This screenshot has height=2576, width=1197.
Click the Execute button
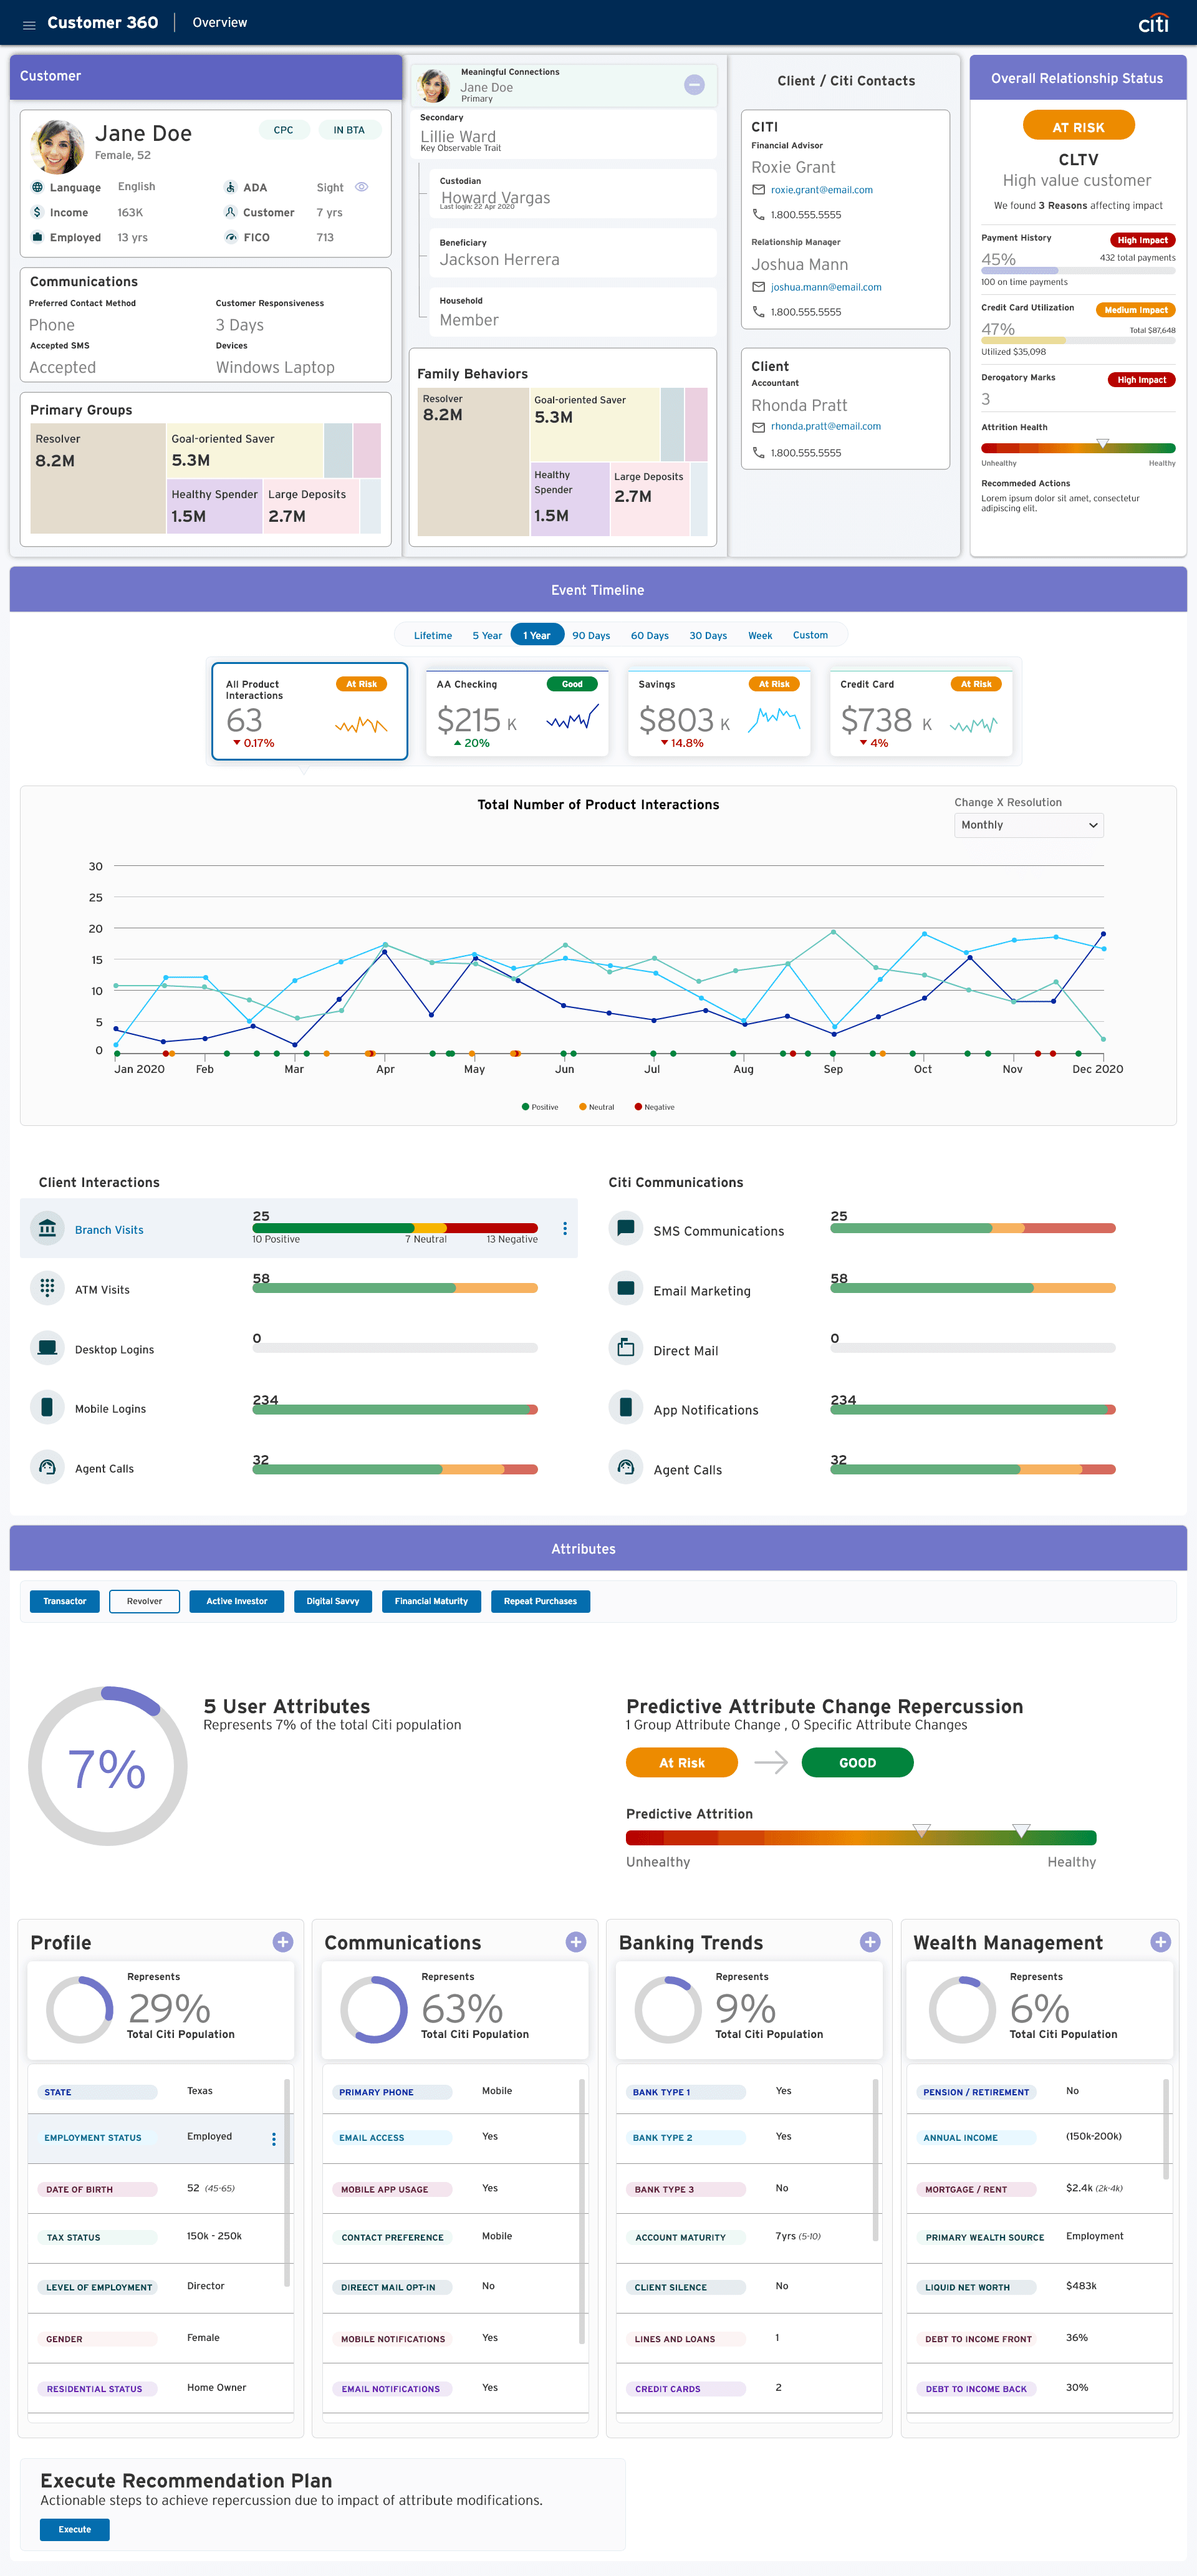click(x=75, y=2529)
